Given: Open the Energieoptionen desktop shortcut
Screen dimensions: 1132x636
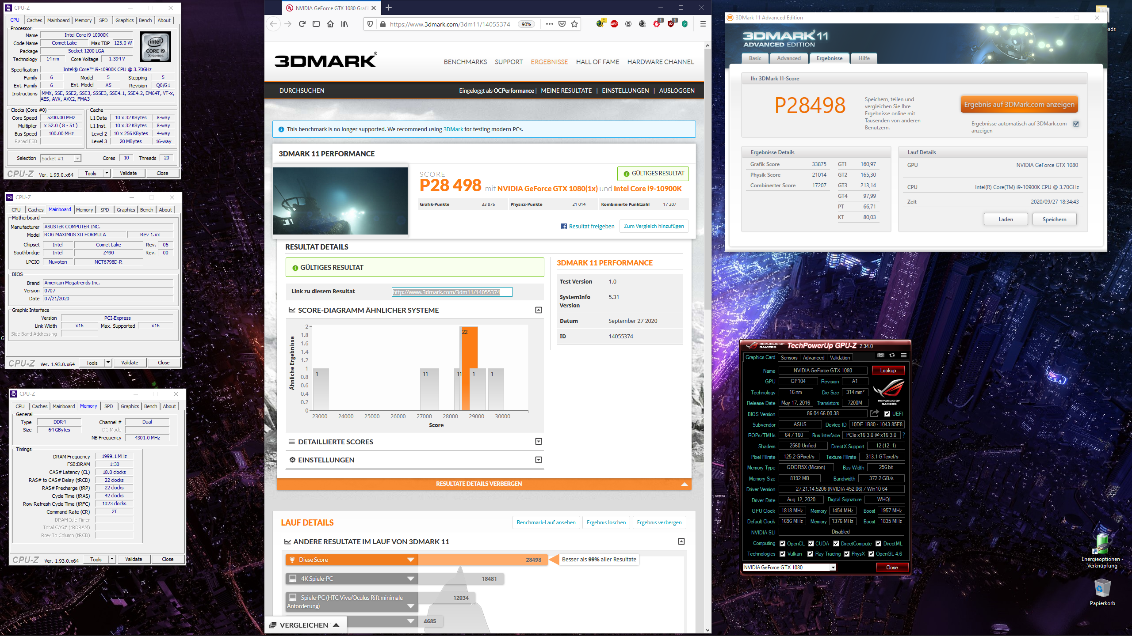Looking at the screenshot, I should click(x=1102, y=550).
